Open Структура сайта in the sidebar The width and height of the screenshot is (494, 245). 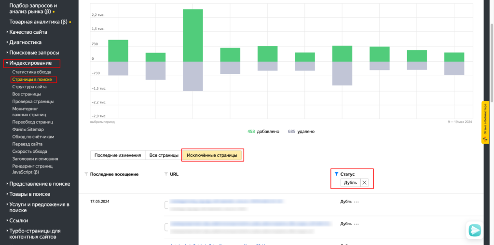click(x=29, y=87)
